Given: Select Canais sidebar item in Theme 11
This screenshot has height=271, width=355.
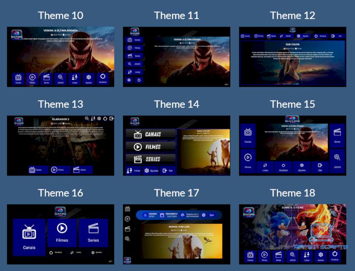Looking at the screenshot, I should 134,40.
